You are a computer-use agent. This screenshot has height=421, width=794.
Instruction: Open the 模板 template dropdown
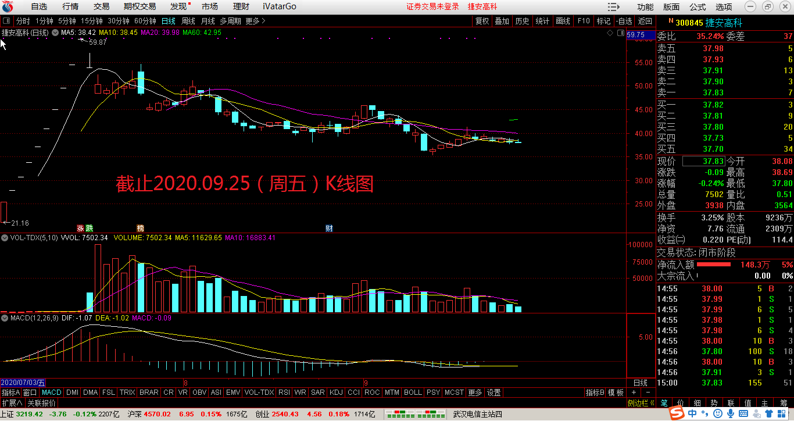click(x=616, y=393)
